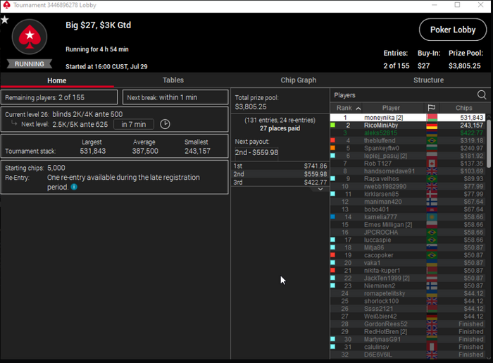Click red color tag beside thebluffend
Screen dimensions: 493x363
(x=332, y=140)
